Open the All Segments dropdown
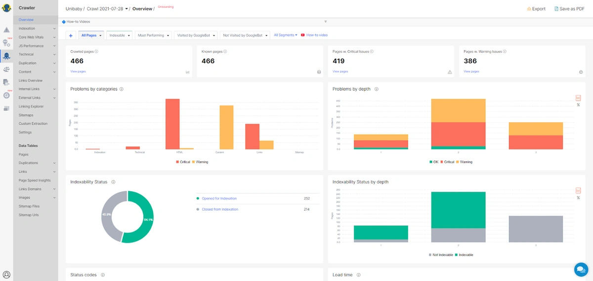 tap(285, 35)
